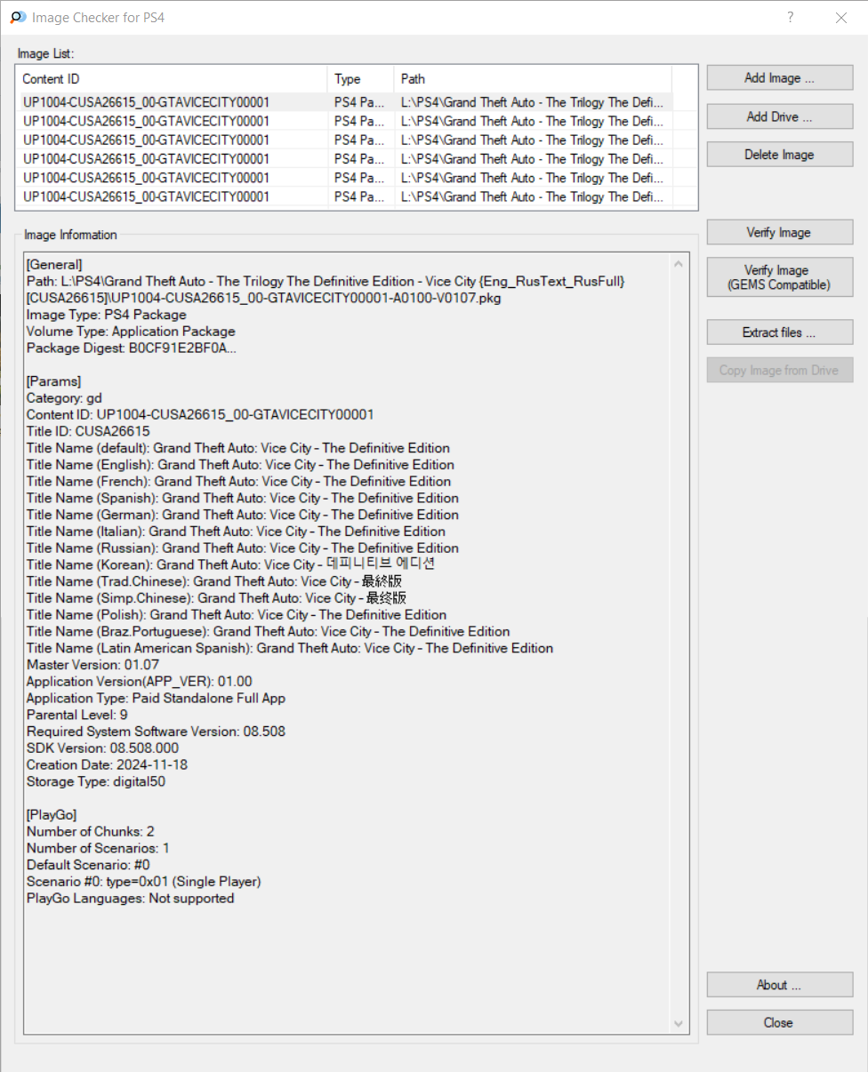
Task: Click the up arrow of information scrollbar
Action: tap(680, 263)
